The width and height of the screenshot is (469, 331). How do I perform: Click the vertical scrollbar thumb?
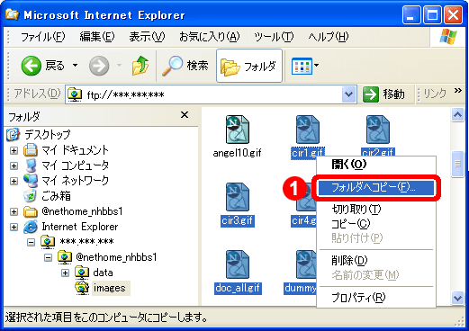click(457, 165)
